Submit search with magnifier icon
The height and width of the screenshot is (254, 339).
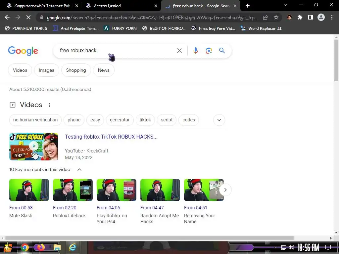pyautogui.click(x=222, y=51)
